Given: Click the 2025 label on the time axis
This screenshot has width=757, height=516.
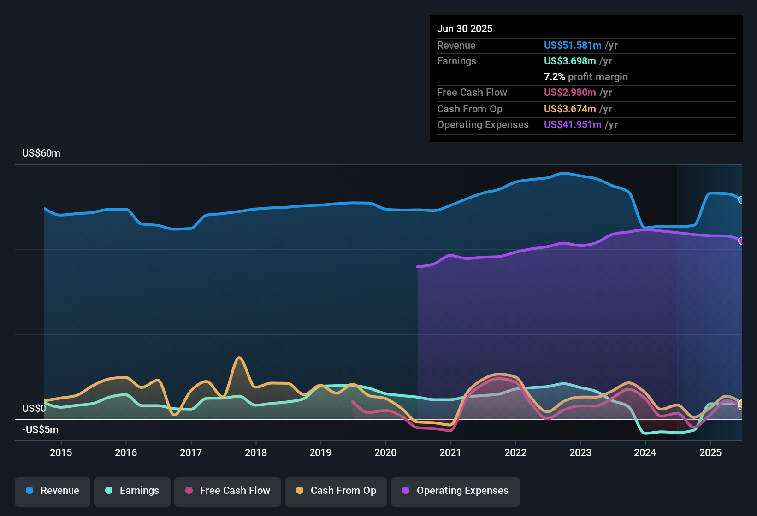Looking at the screenshot, I should (710, 452).
